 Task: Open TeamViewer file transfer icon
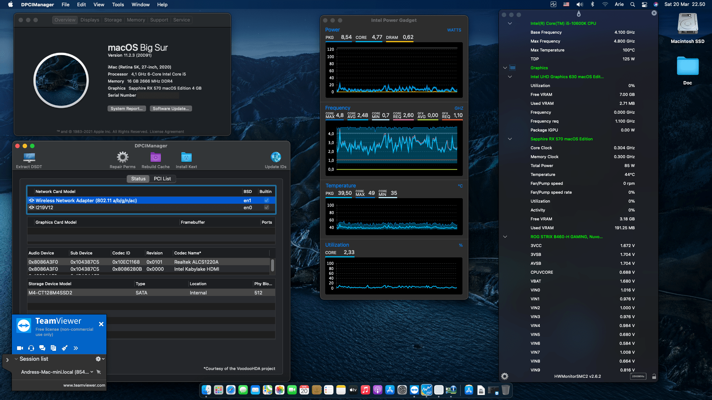coord(53,348)
